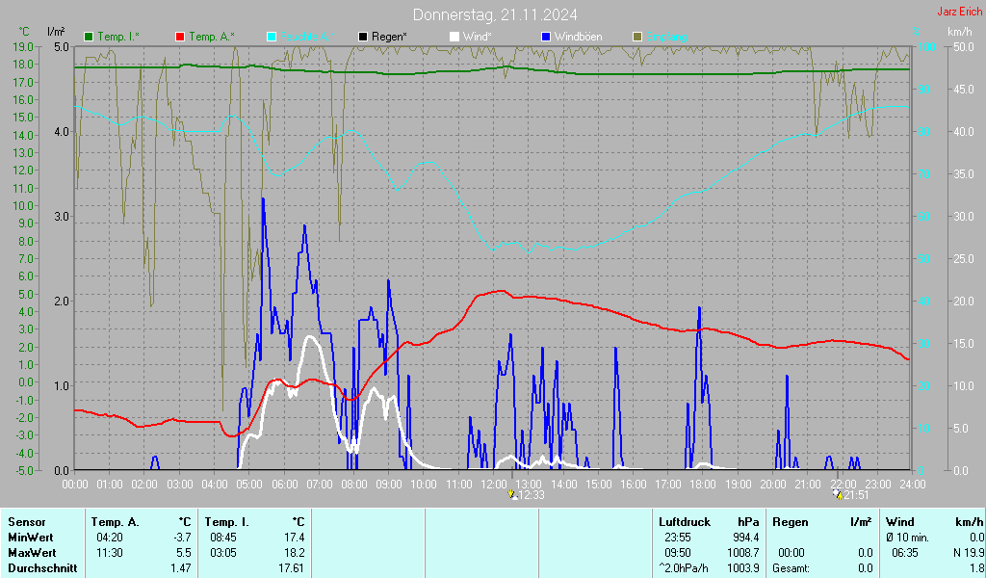Click the '21:51' moon time label
The image size is (986, 578).
[856, 495]
